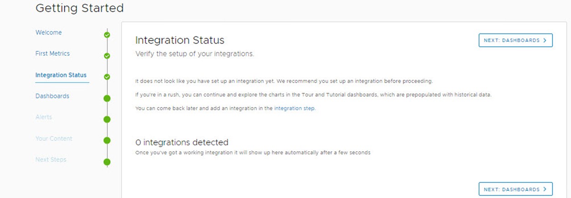Click the Integration Status heading

[x=180, y=40]
